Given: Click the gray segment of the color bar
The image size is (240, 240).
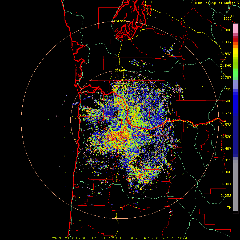Looking at the screenshot, I should 235,185.
